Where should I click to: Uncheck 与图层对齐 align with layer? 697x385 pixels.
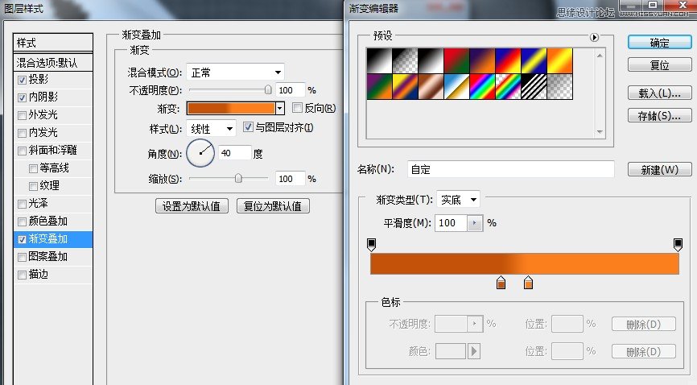(249, 127)
